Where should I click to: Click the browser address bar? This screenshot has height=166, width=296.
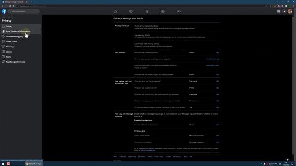[x=141, y=6]
